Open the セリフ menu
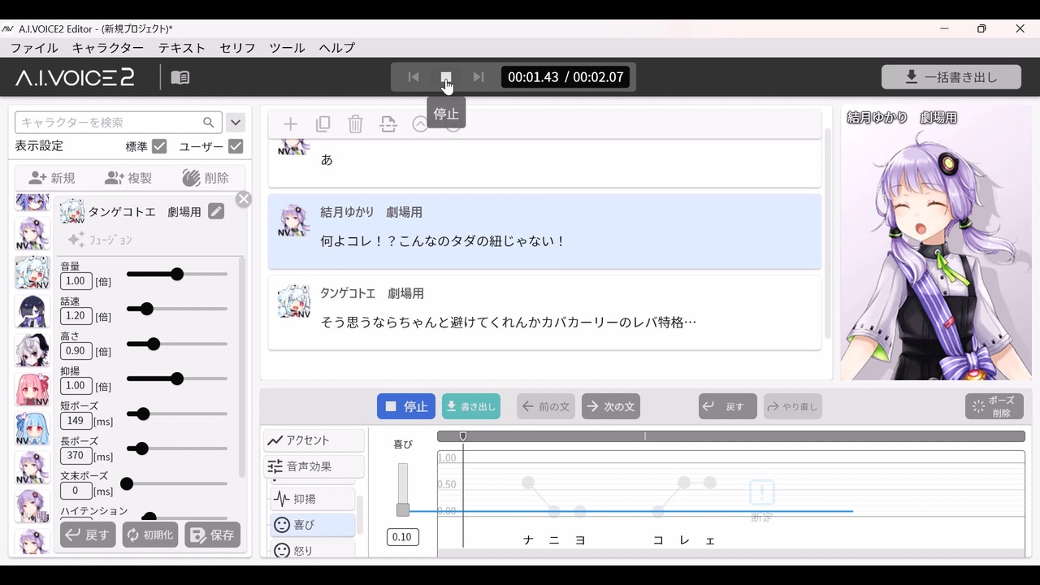Image resolution: width=1040 pixels, height=585 pixels. tap(237, 48)
